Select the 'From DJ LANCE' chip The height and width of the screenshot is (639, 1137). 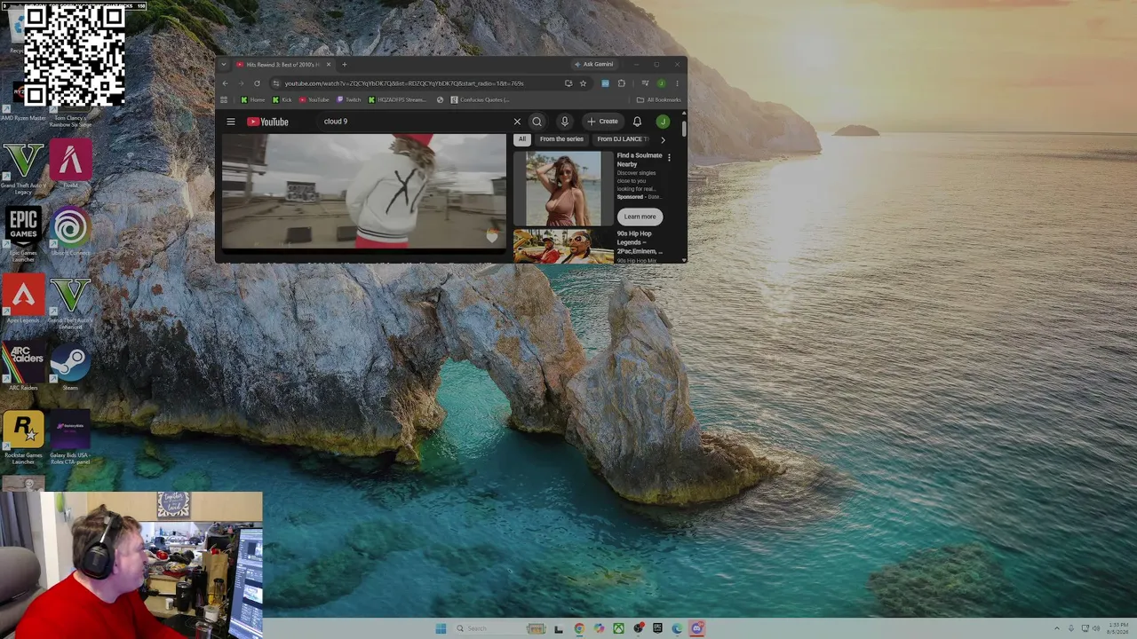[621, 139]
